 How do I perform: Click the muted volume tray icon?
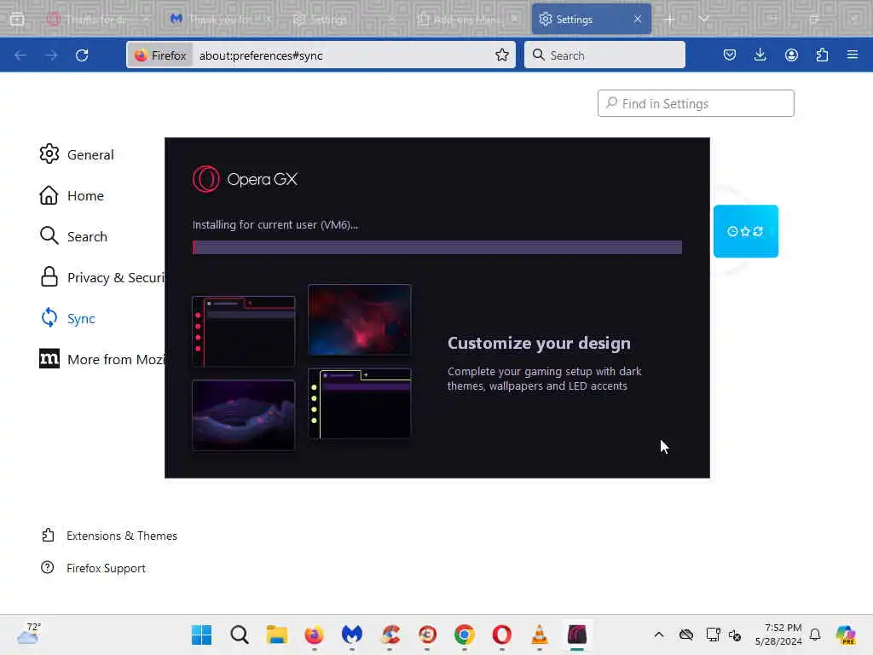tap(735, 635)
